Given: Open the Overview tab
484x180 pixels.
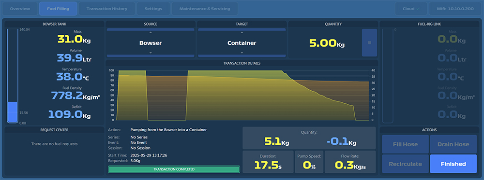Looking at the screenshot, I should (x=20, y=9).
